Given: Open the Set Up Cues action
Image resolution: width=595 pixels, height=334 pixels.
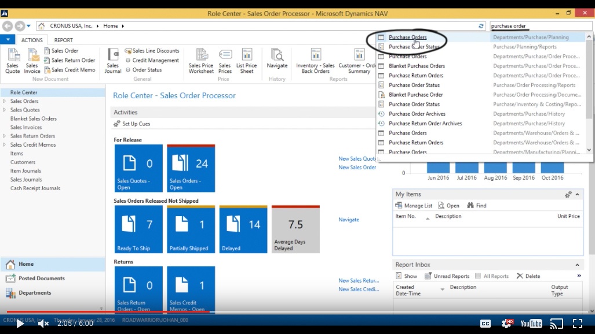Looking at the screenshot, I should click(x=132, y=124).
